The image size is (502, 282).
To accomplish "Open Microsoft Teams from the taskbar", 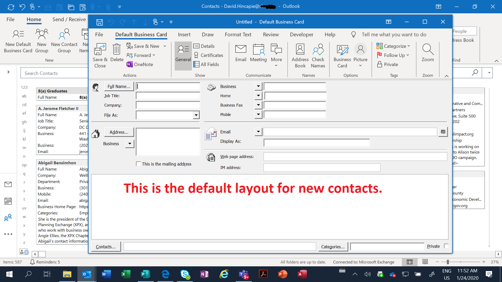I will click(243, 274).
